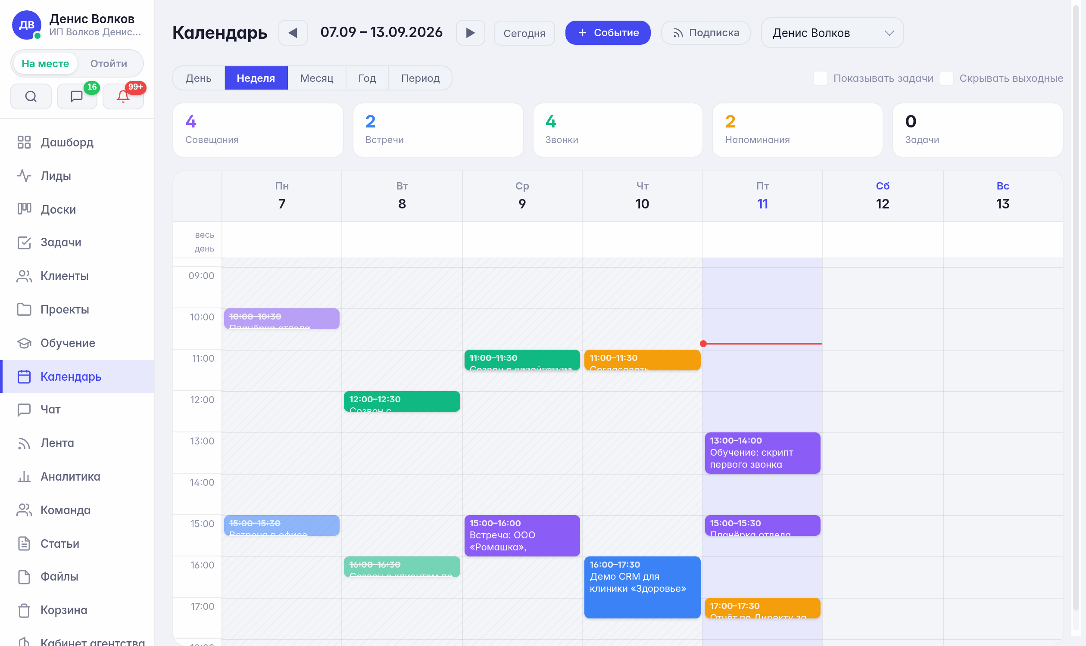
Task: Open chat messages icon with 16 badge
Action: [77, 96]
